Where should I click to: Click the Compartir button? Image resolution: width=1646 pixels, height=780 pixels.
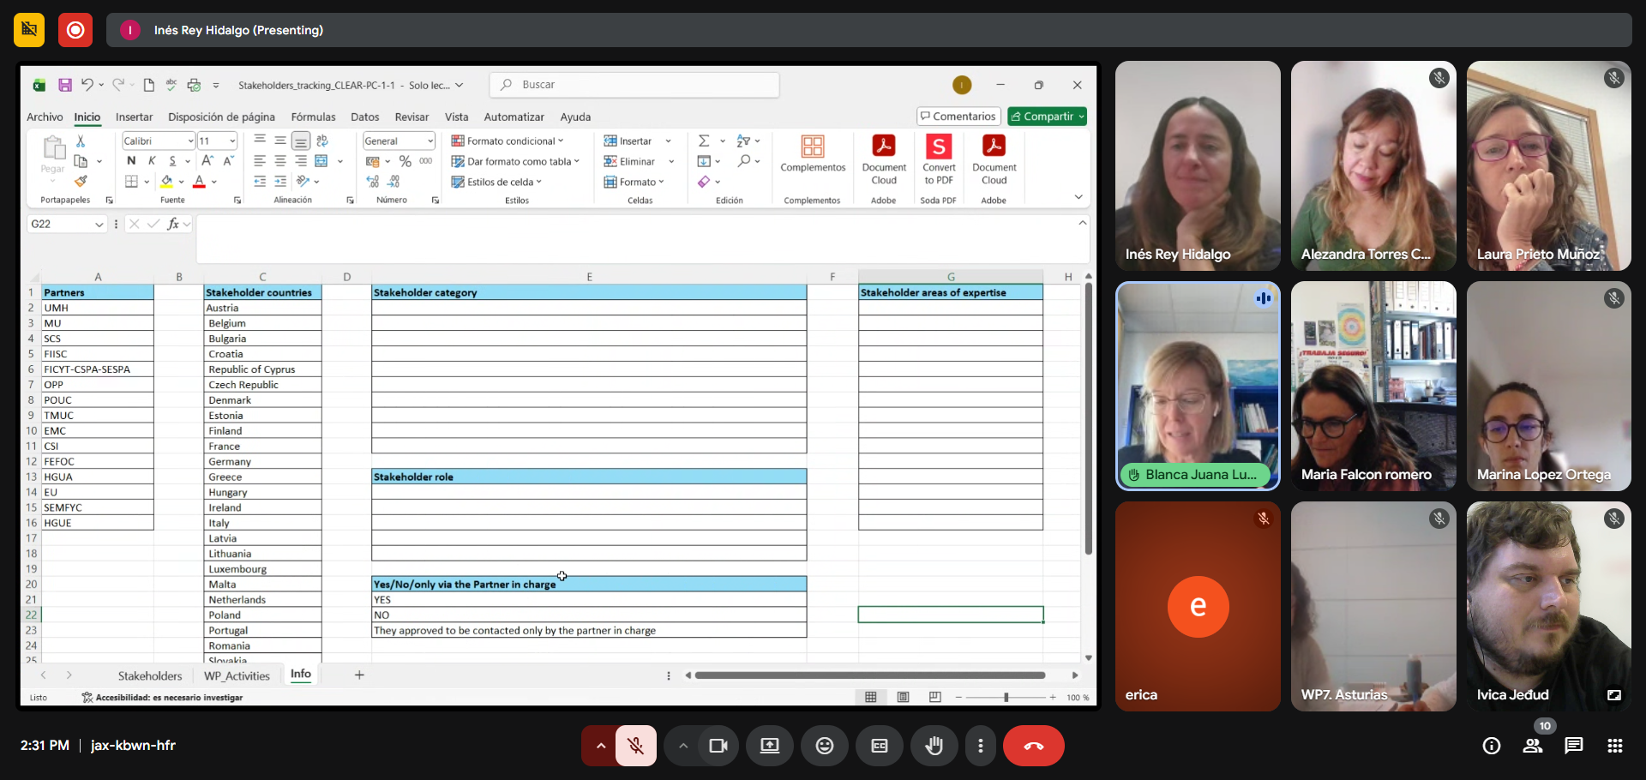pyautogui.click(x=1047, y=117)
